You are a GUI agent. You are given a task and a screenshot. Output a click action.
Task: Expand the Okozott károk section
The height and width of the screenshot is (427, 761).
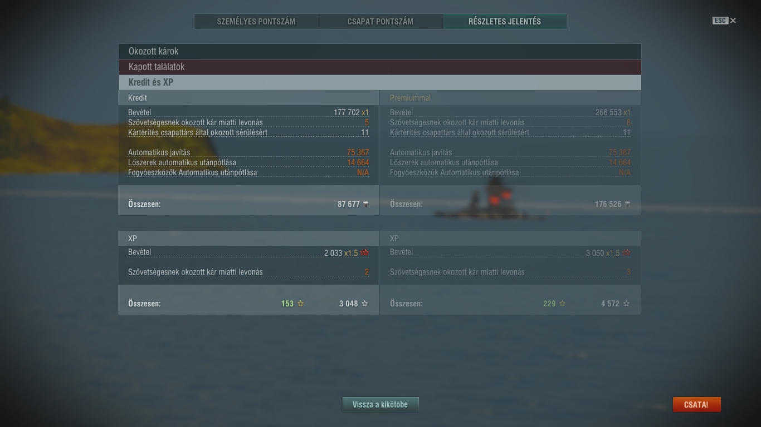point(380,51)
